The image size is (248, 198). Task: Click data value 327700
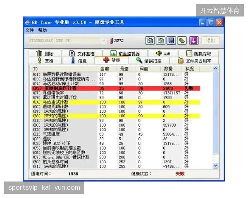click(x=169, y=125)
